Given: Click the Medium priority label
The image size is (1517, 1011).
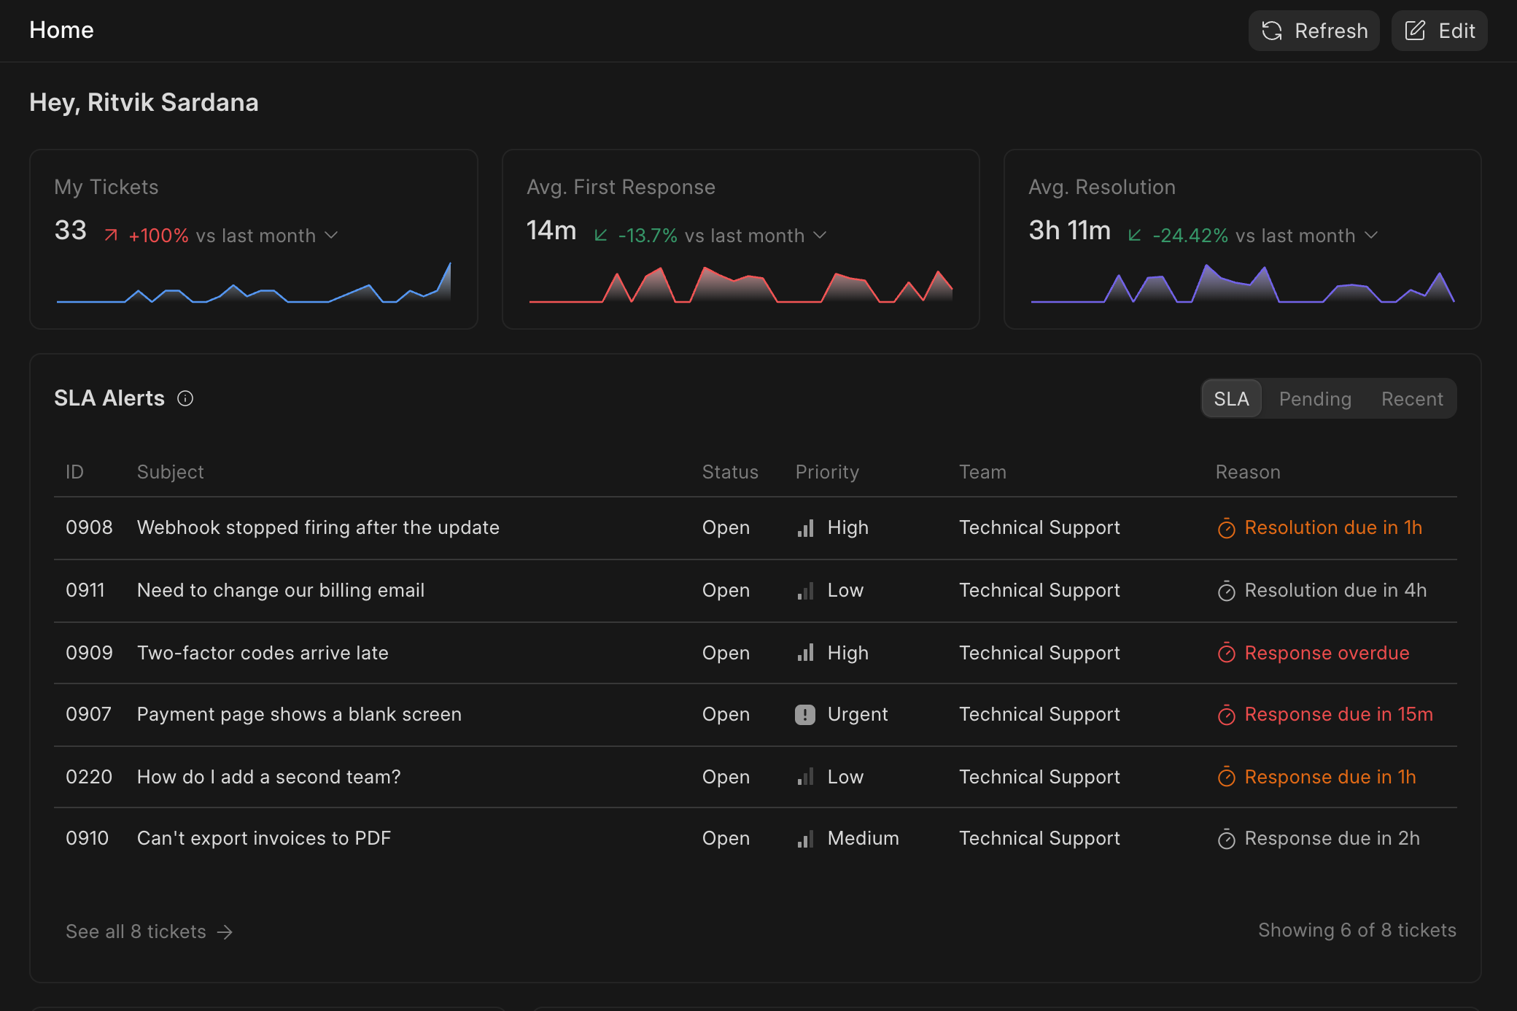Looking at the screenshot, I should (863, 838).
